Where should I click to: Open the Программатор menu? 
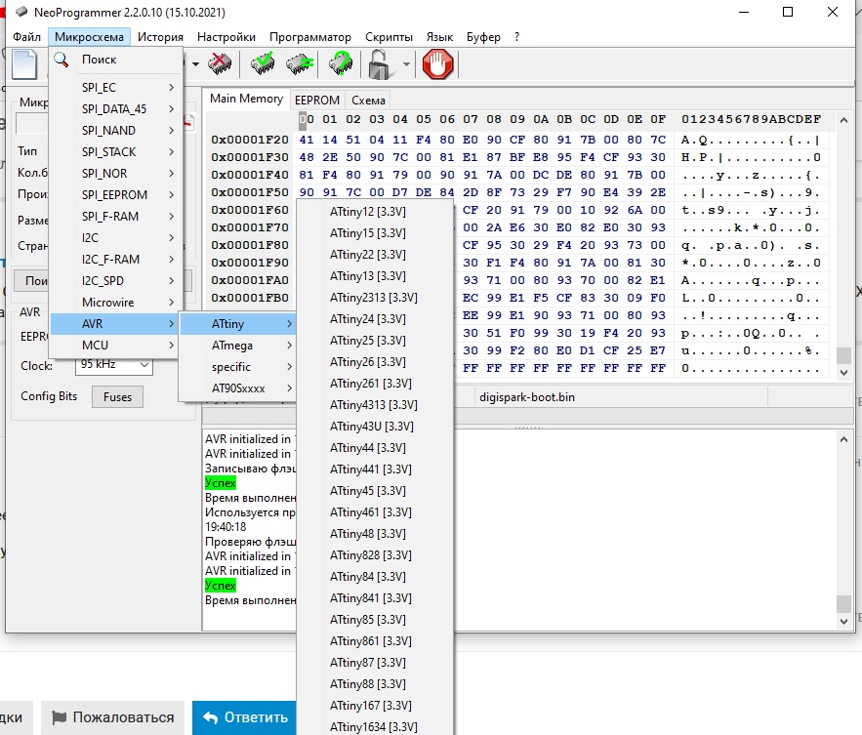click(x=309, y=37)
